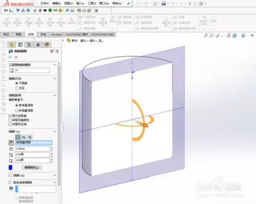Collapse the 工程图剖面视图 section
The width and height of the screenshot is (256, 204).
[x=55, y=65]
